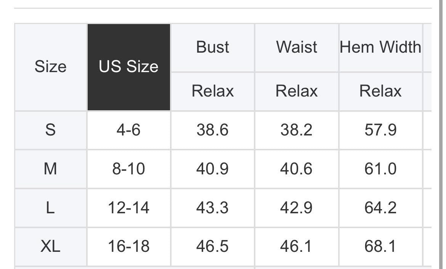Click the 4-6 US size cell
This screenshot has width=446, height=269.
coord(128,130)
